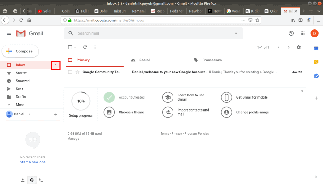Open page actions ellipsis in the address bar

[243, 20]
